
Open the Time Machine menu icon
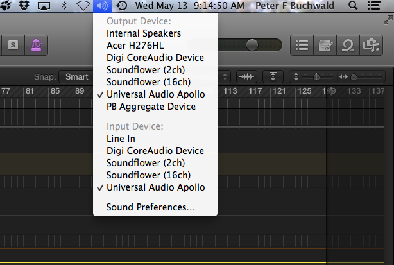tap(121, 6)
